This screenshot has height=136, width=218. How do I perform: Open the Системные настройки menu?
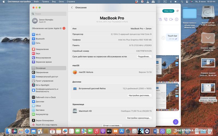coord(19,2)
